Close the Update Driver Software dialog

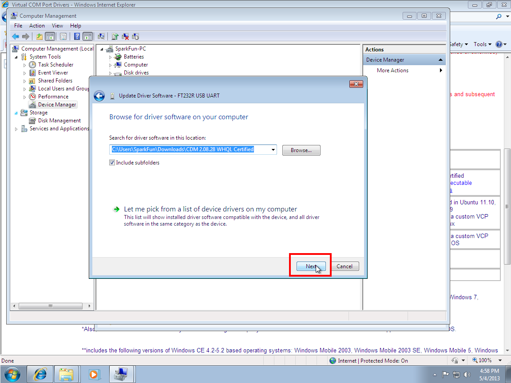pos(356,84)
